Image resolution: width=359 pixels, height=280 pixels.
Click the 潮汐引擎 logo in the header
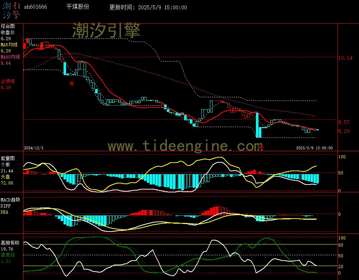(11, 11)
